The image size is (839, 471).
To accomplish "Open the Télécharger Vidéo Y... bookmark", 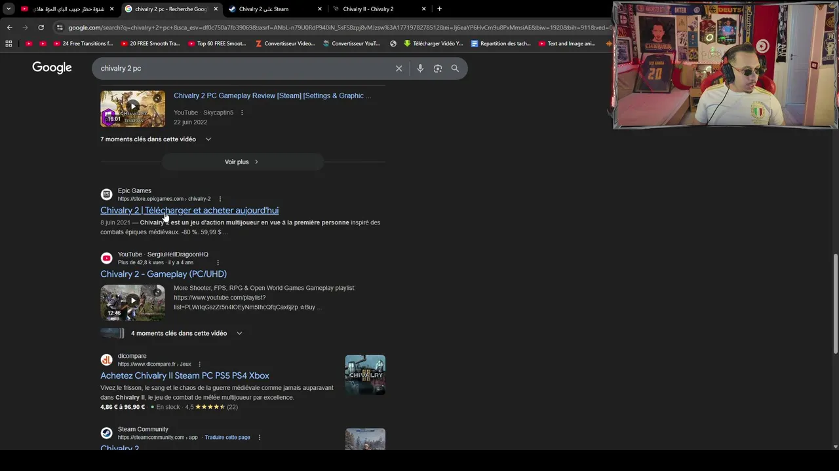I will pos(433,44).
